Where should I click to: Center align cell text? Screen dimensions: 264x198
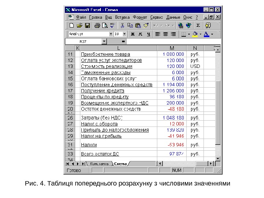165,34
